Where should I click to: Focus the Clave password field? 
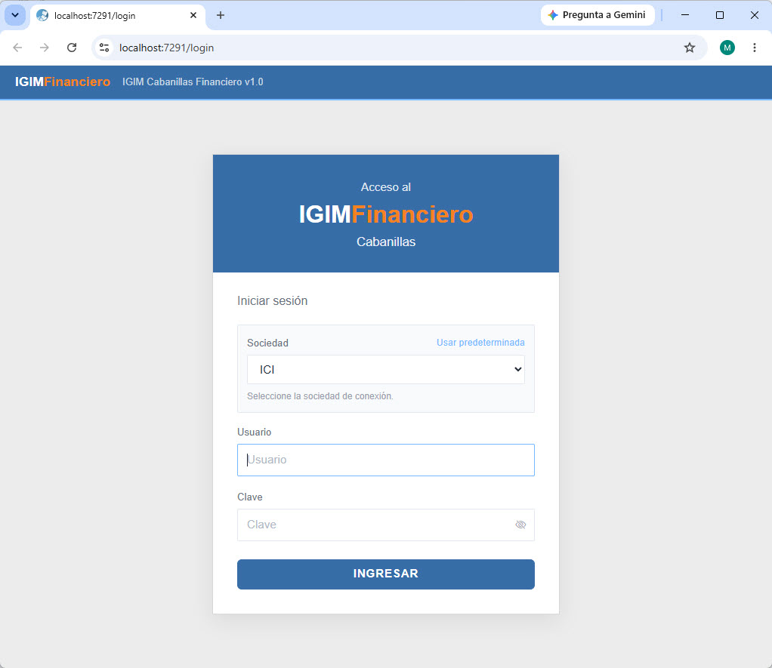click(385, 525)
